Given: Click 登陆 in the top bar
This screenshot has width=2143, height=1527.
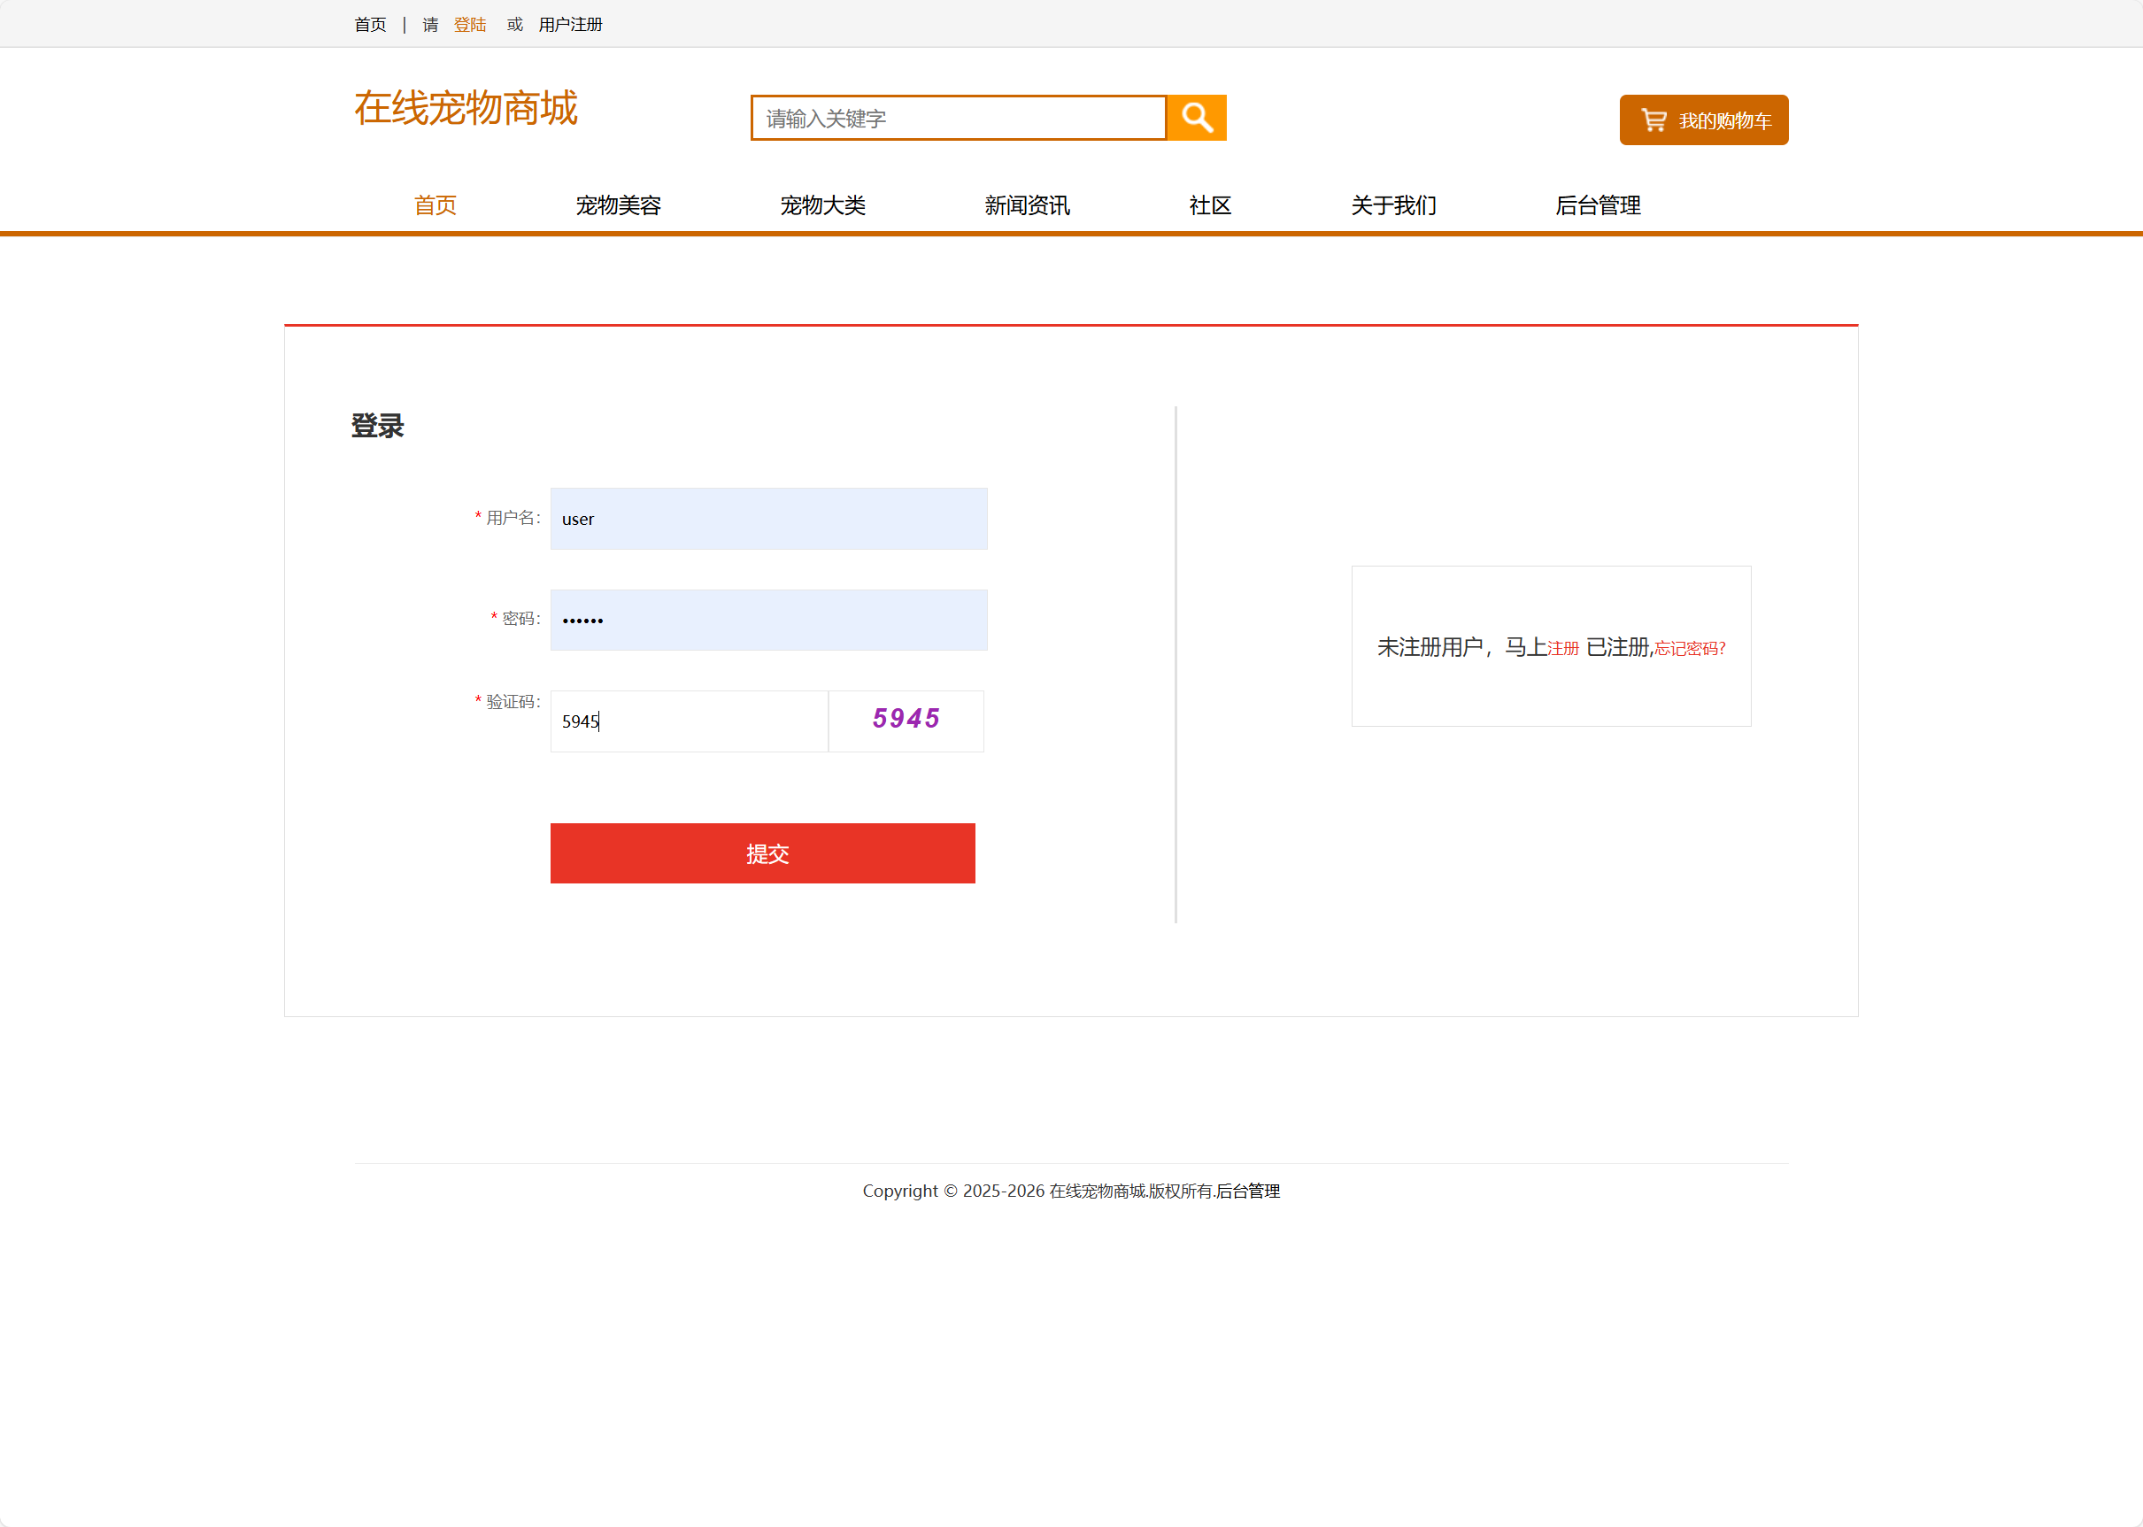Looking at the screenshot, I should click(x=470, y=25).
